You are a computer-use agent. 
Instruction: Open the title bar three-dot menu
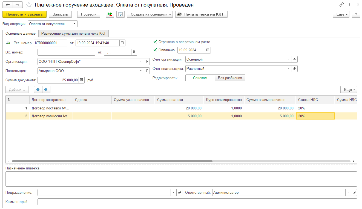(x=350, y=5)
